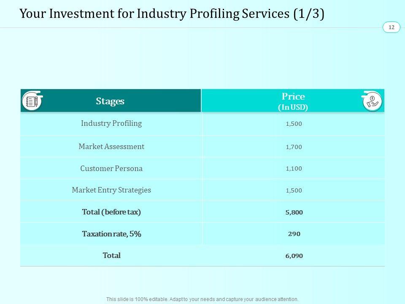This screenshot has width=405, height=304.
Task: Click the notepad and pencil icon
Action: (x=32, y=101)
